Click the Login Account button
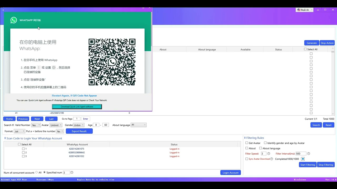Screen dimensions: 337x189 pyautogui.click(x=231, y=172)
